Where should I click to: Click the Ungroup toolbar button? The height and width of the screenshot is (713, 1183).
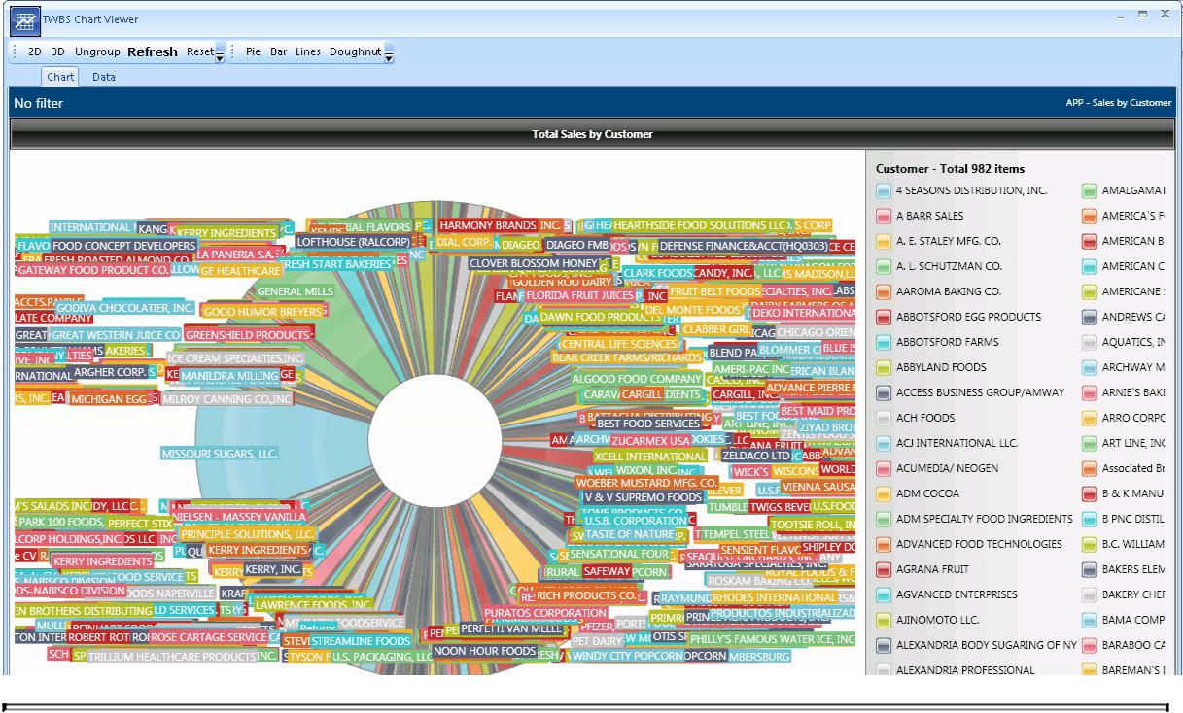coord(97,51)
